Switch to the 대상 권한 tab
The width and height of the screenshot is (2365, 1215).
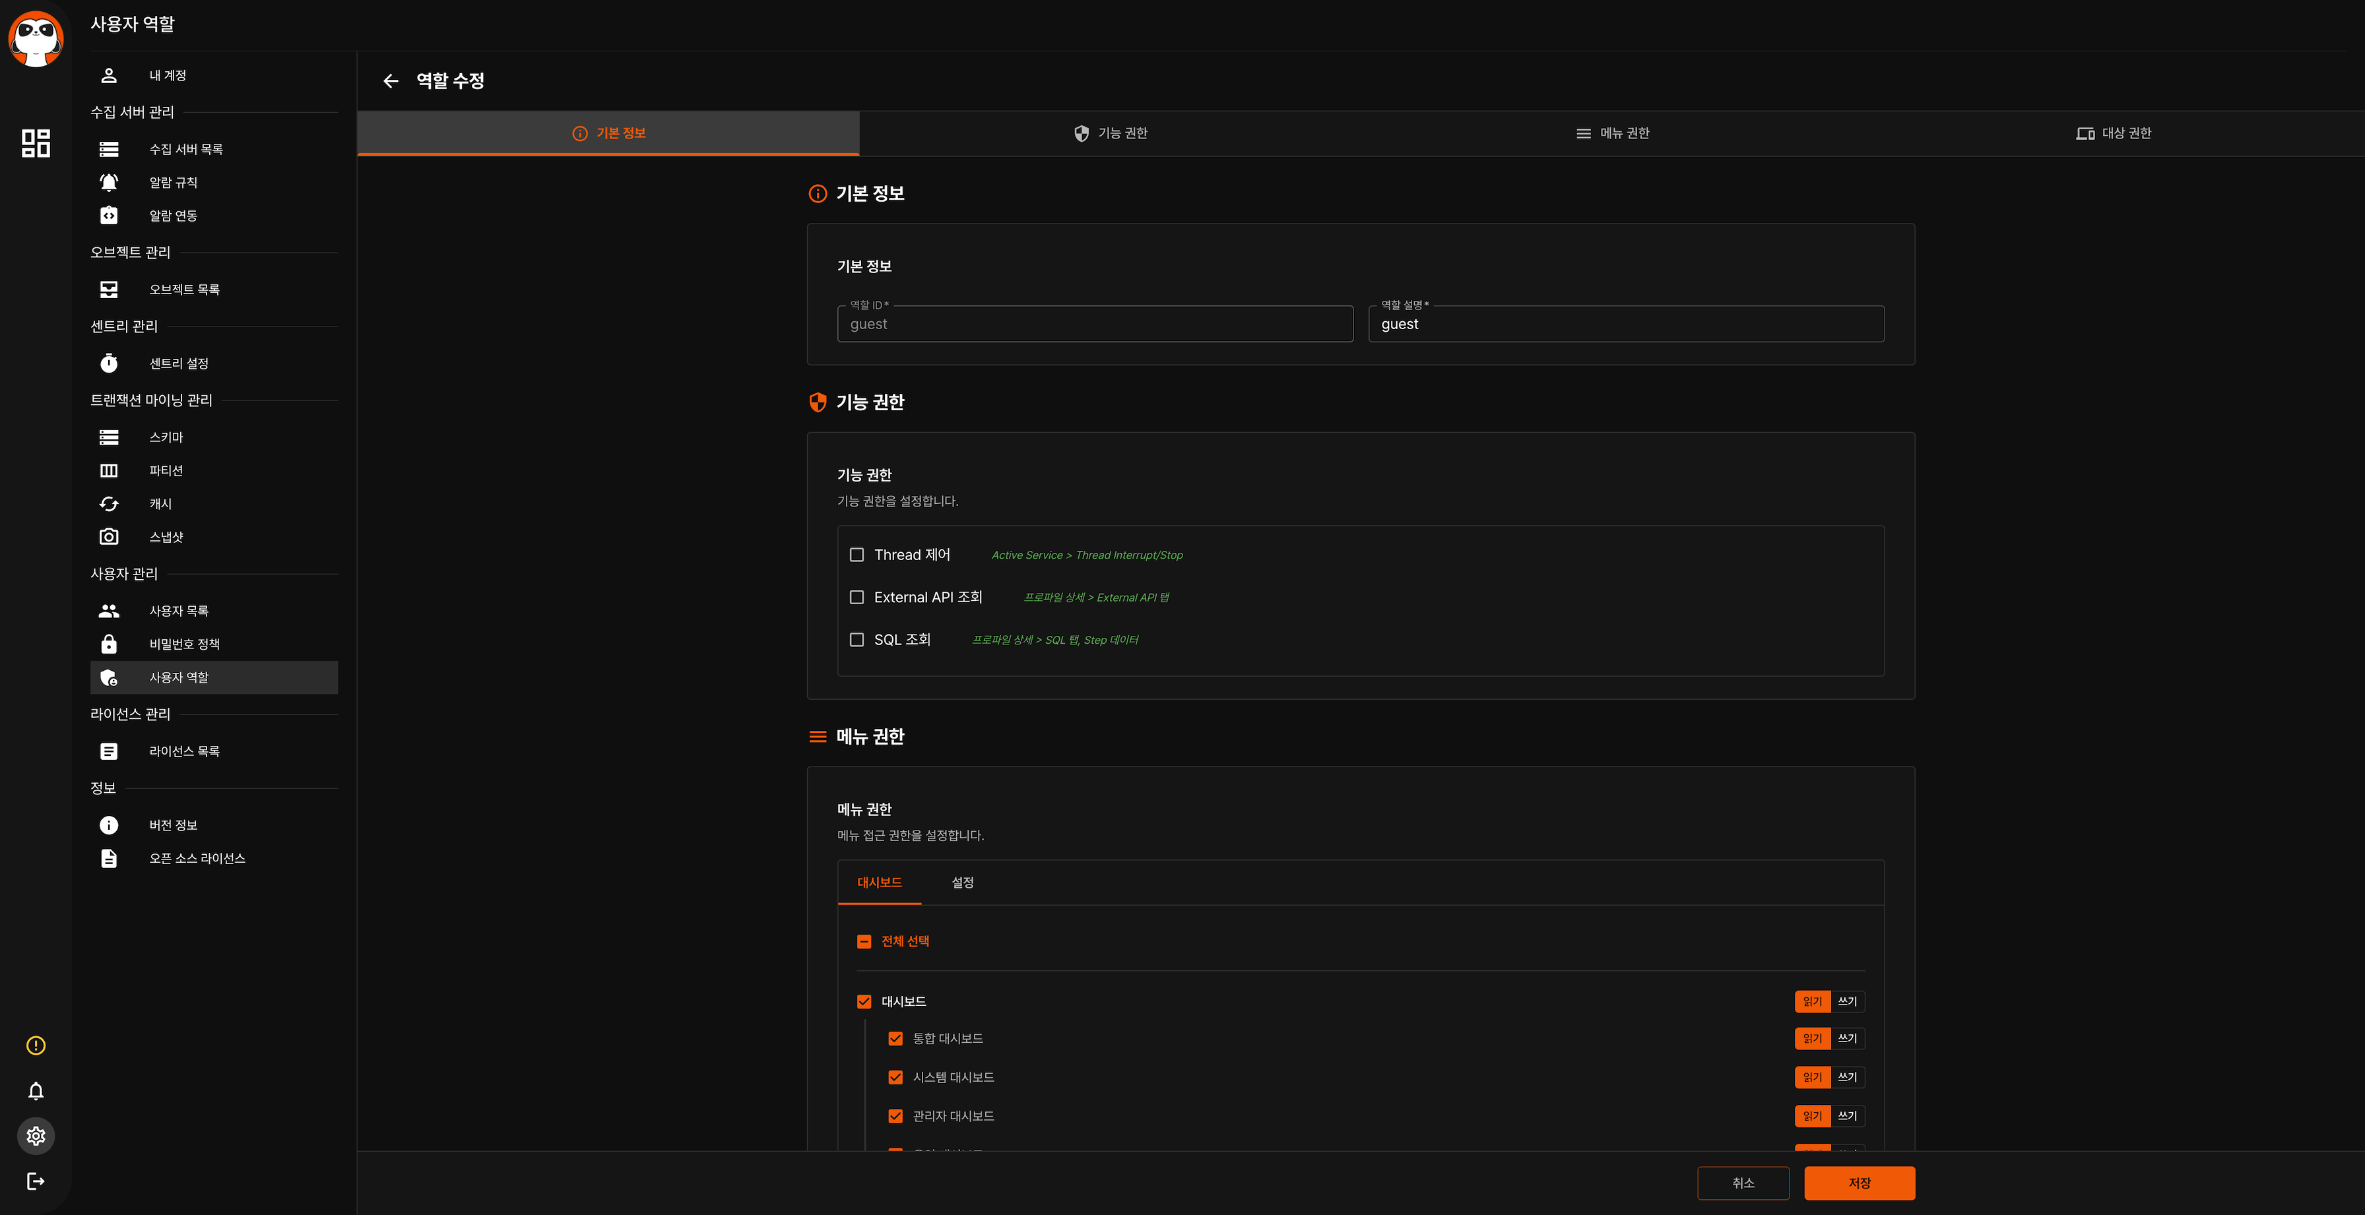pyautogui.click(x=2114, y=133)
